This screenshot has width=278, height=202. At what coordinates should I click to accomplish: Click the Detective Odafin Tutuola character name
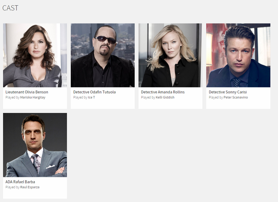tap(95, 92)
